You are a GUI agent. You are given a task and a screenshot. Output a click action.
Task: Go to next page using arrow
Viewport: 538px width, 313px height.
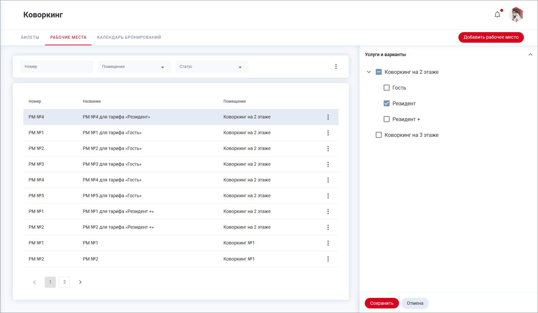click(x=80, y=282)
